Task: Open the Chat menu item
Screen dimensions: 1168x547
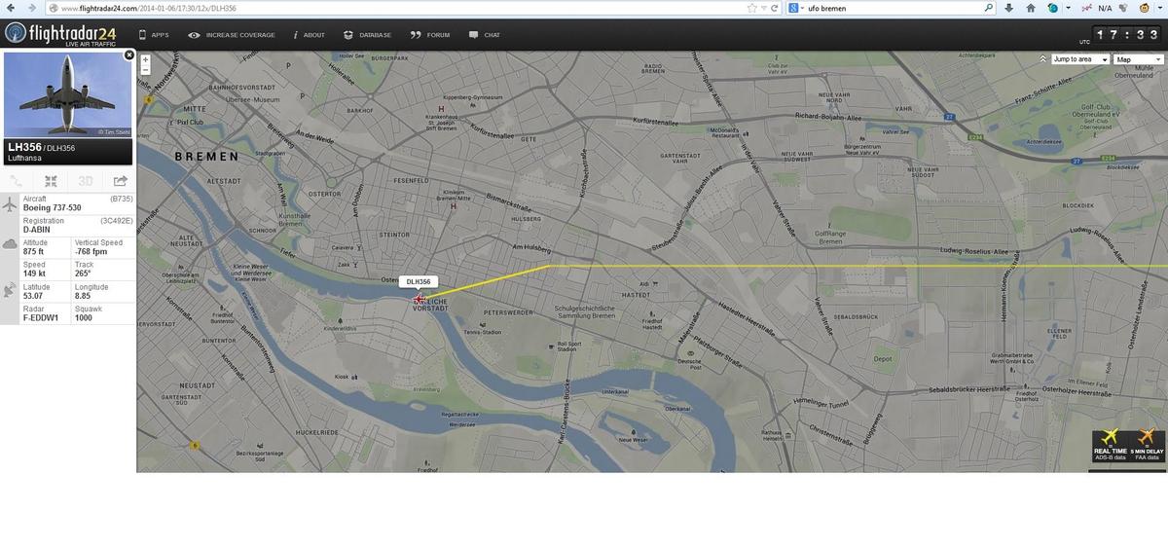Action: click(485, 35)
